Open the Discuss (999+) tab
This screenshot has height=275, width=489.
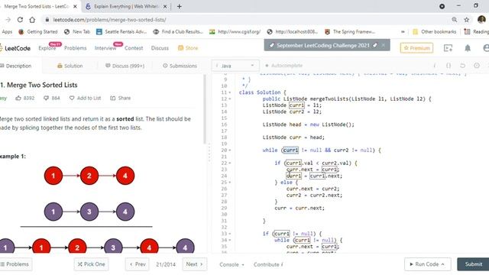(x=125, y=66)
